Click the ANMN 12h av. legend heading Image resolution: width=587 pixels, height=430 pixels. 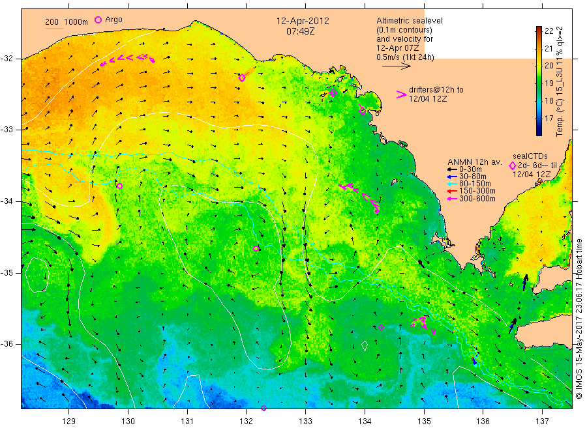(x=474, y=162)
